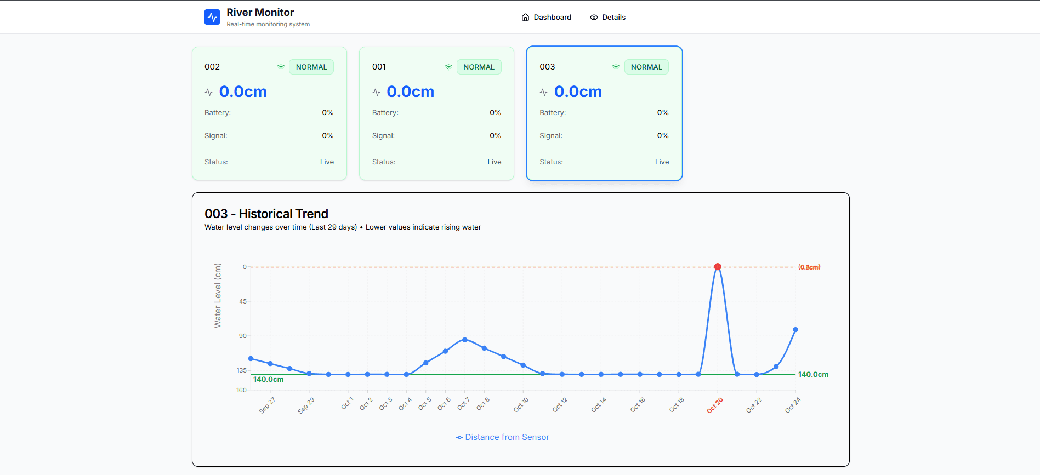Click the Oct 7 peak data point
The height and width of the screenshot is (475, 1040).
click(x=465, y=340)
